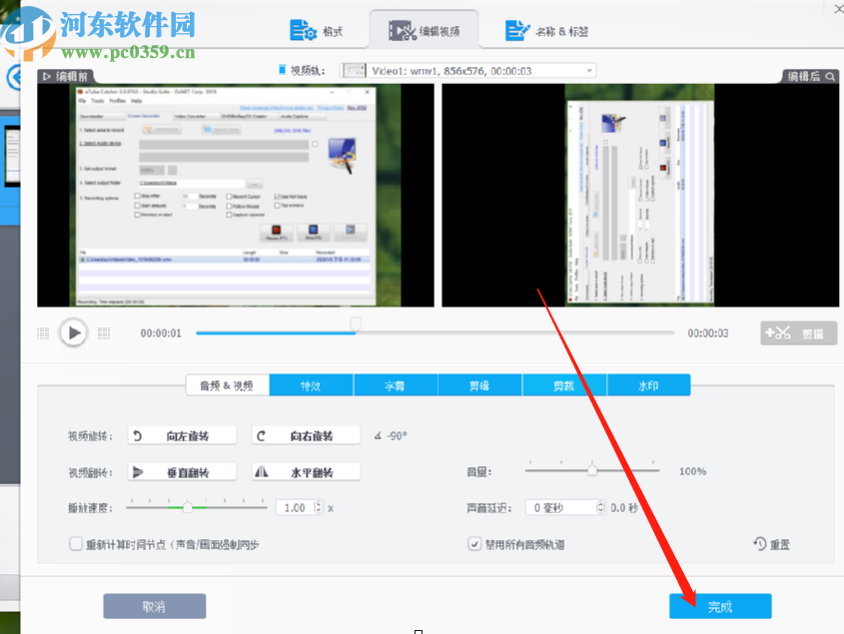Click the 重置 reset button

point(771,544)
